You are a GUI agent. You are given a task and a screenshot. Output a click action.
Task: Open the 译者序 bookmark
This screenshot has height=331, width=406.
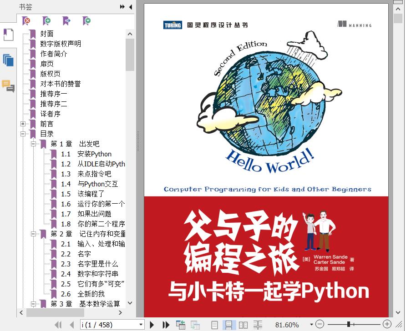point(50,114)
